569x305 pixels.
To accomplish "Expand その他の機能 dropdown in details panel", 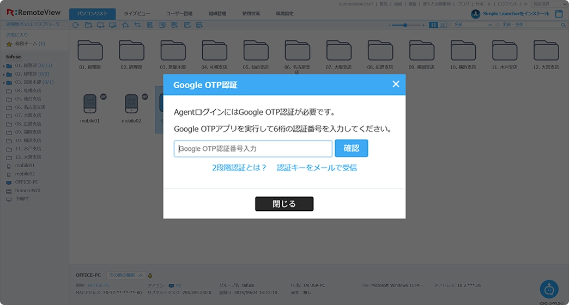I will tap(126, 275).
